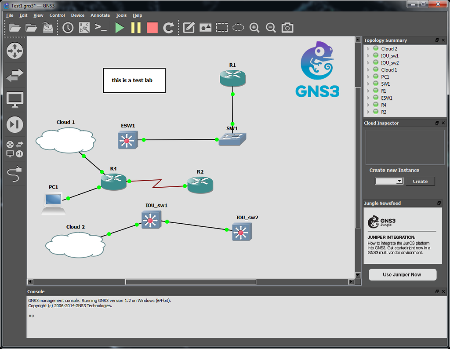Click the horizontal canvas scrollbar thumb
The image size is (450, 349).
tap(191, 282)
